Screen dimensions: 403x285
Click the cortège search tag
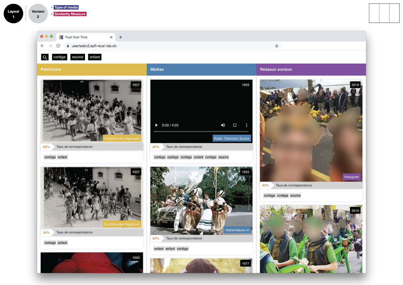(60, 57)
